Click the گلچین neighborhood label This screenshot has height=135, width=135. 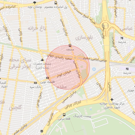point(15,108)
